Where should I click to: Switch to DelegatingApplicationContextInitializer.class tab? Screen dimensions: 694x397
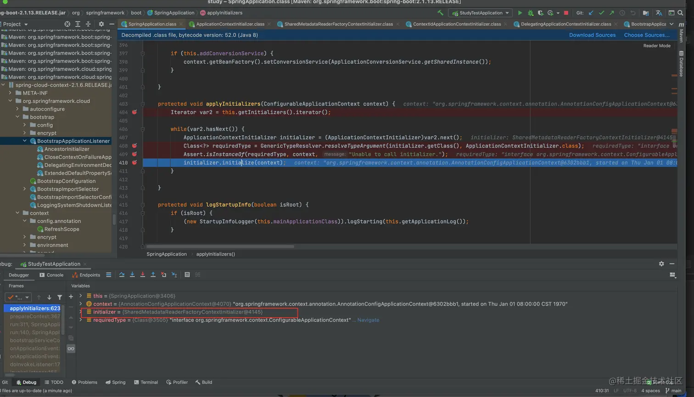tap(565, 24)
